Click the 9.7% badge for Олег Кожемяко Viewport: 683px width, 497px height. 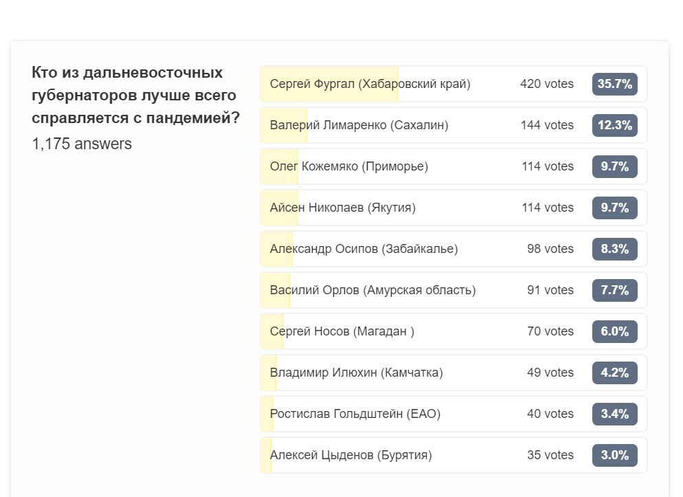614,166
